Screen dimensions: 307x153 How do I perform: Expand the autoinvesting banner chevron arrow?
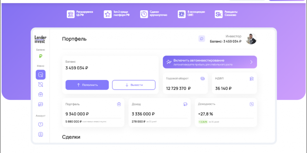251,62
